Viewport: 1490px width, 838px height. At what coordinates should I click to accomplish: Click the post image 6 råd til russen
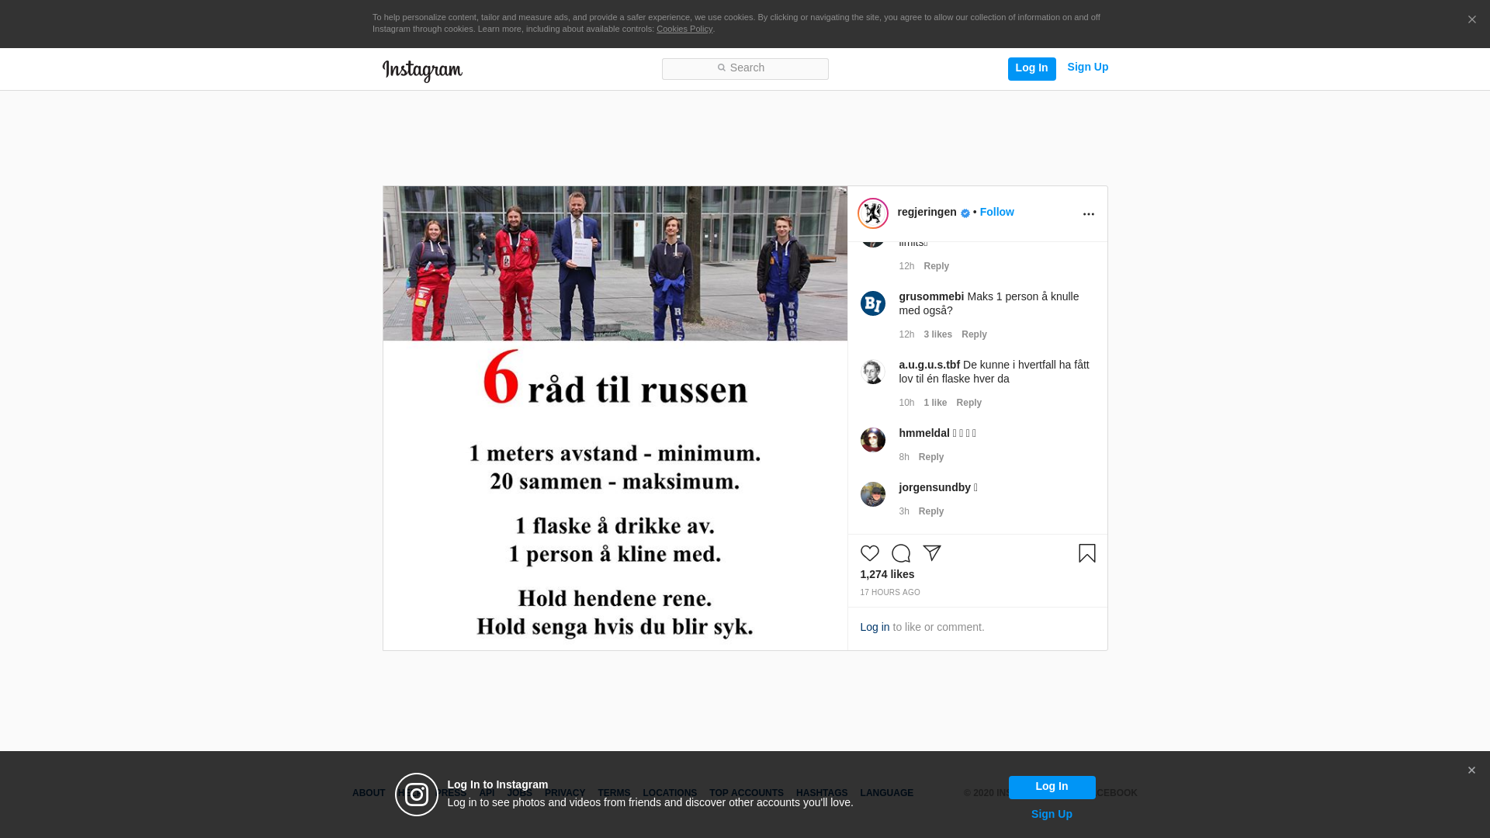(615, 418)
